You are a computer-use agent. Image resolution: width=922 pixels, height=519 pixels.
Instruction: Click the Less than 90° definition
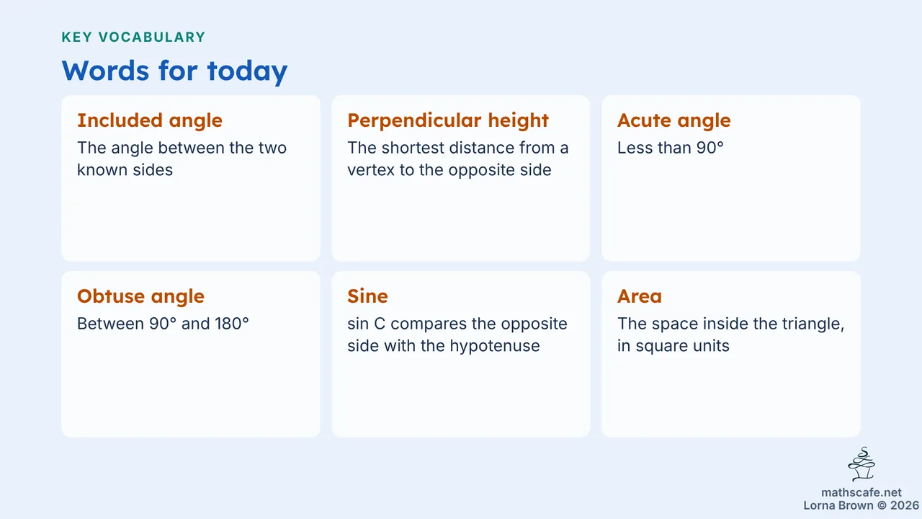[671, 148]
